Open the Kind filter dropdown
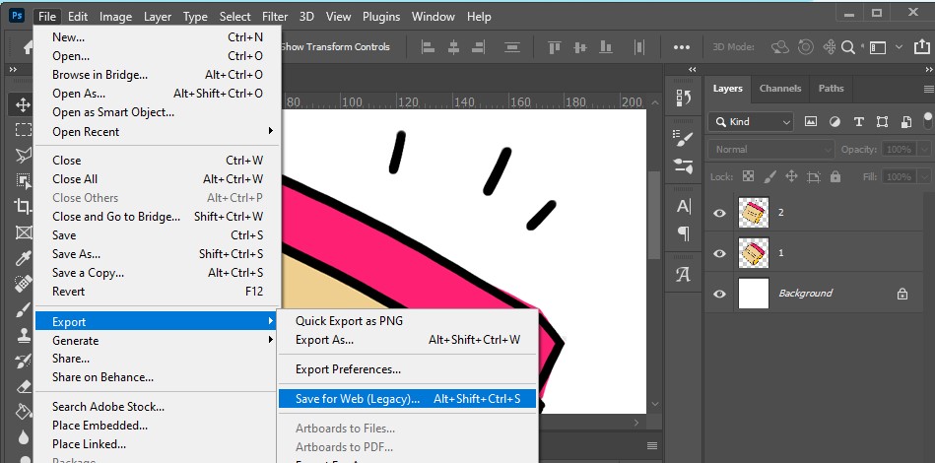This screenshot has height=463, width=935. pos(751,122)
